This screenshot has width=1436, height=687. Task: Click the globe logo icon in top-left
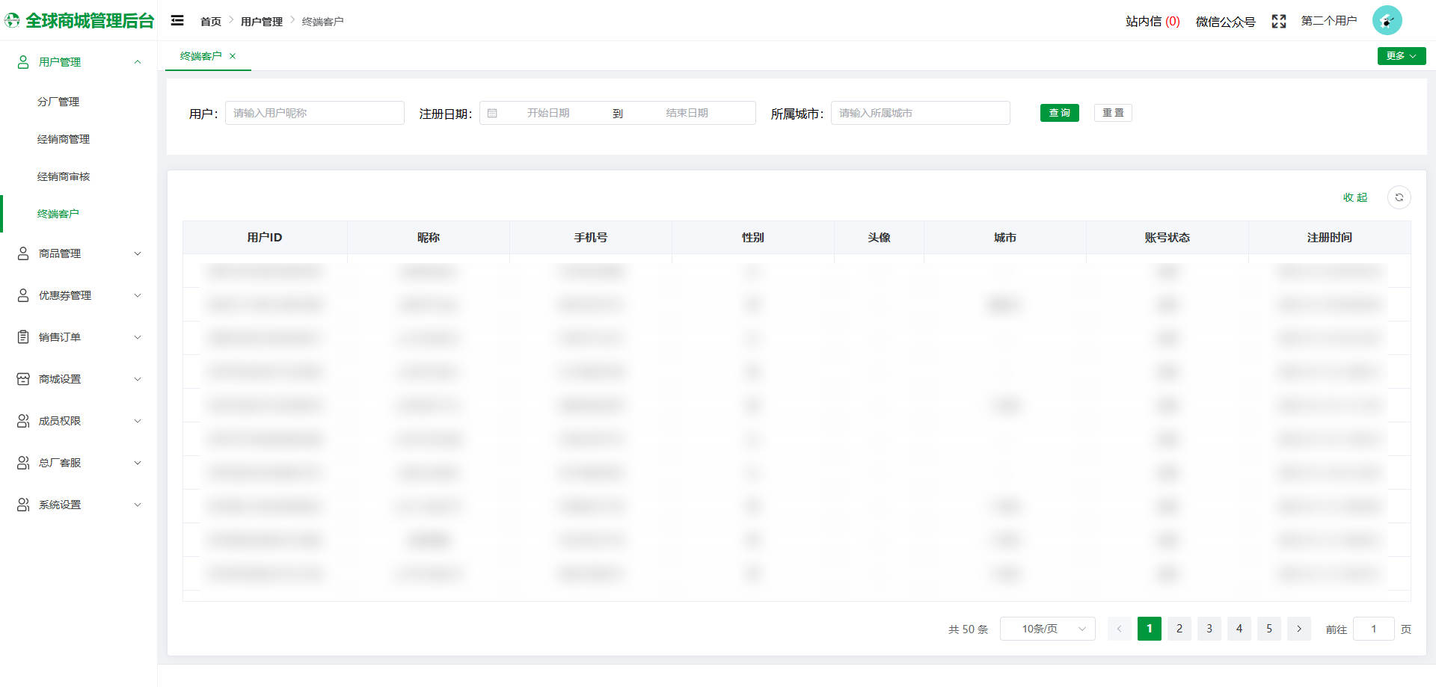coord(12,20)
